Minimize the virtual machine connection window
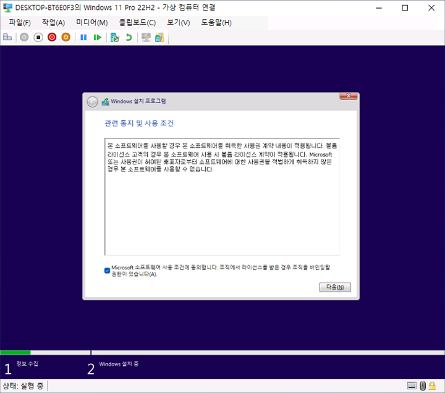 pos(379,8)
